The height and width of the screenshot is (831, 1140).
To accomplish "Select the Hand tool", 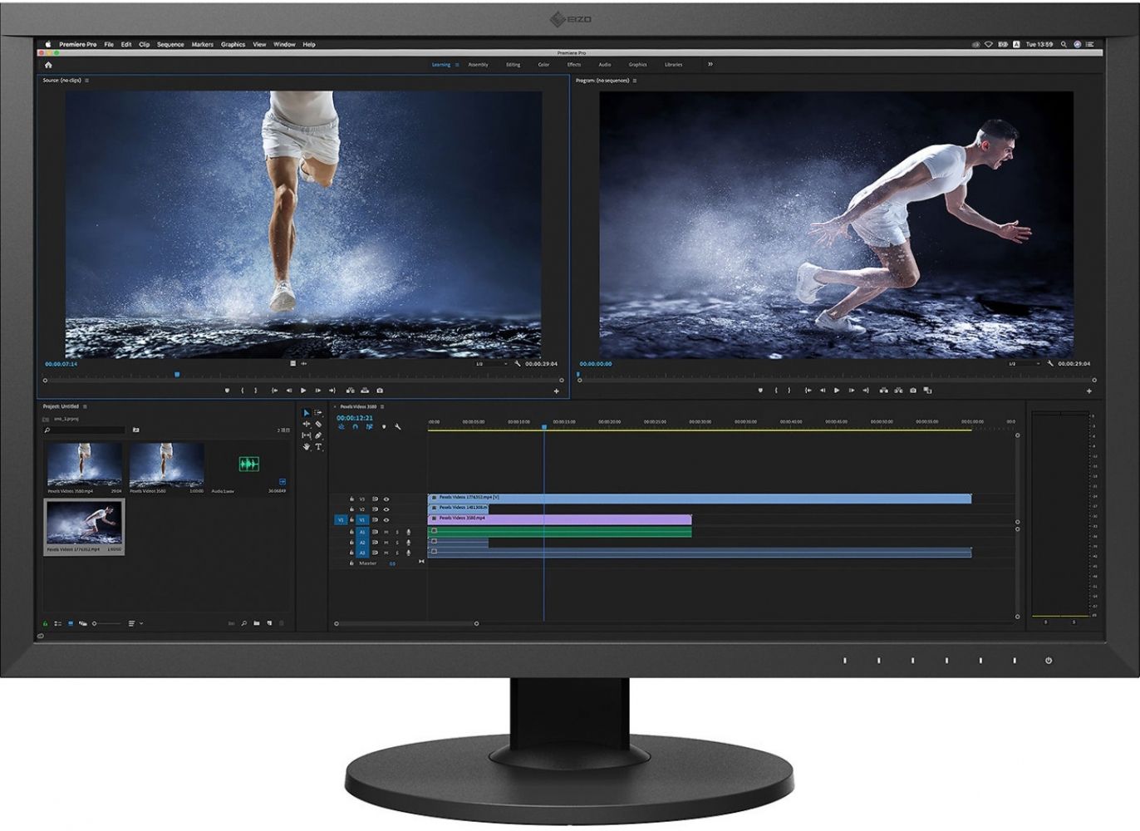I will tap(306, 447).
